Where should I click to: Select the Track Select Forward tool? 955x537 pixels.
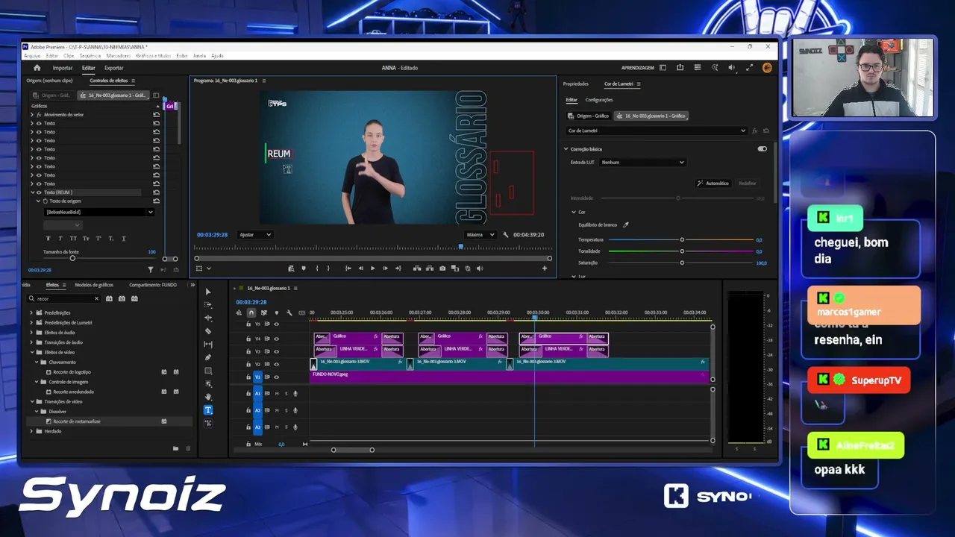click(208, 305)
